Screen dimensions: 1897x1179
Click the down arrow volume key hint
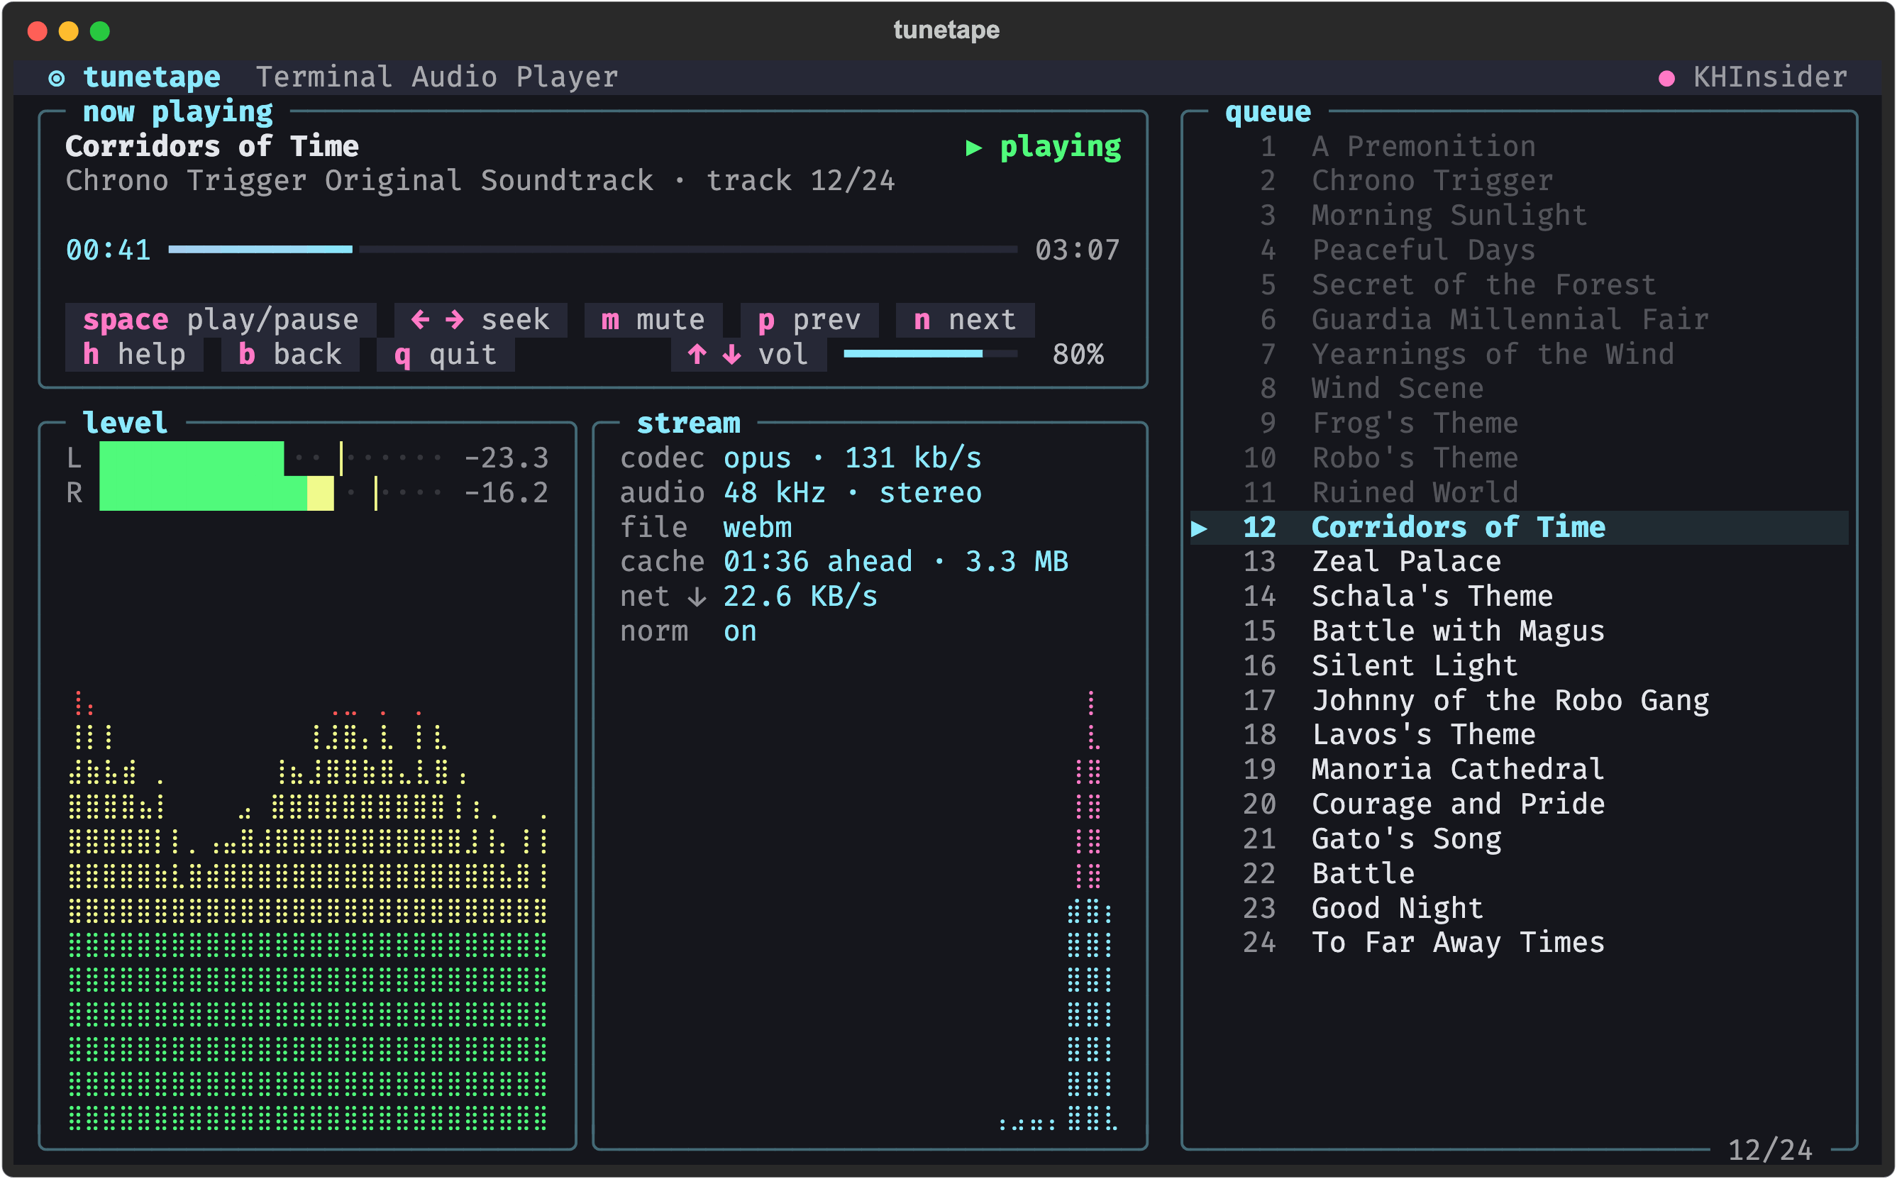[x=731, y=355]
